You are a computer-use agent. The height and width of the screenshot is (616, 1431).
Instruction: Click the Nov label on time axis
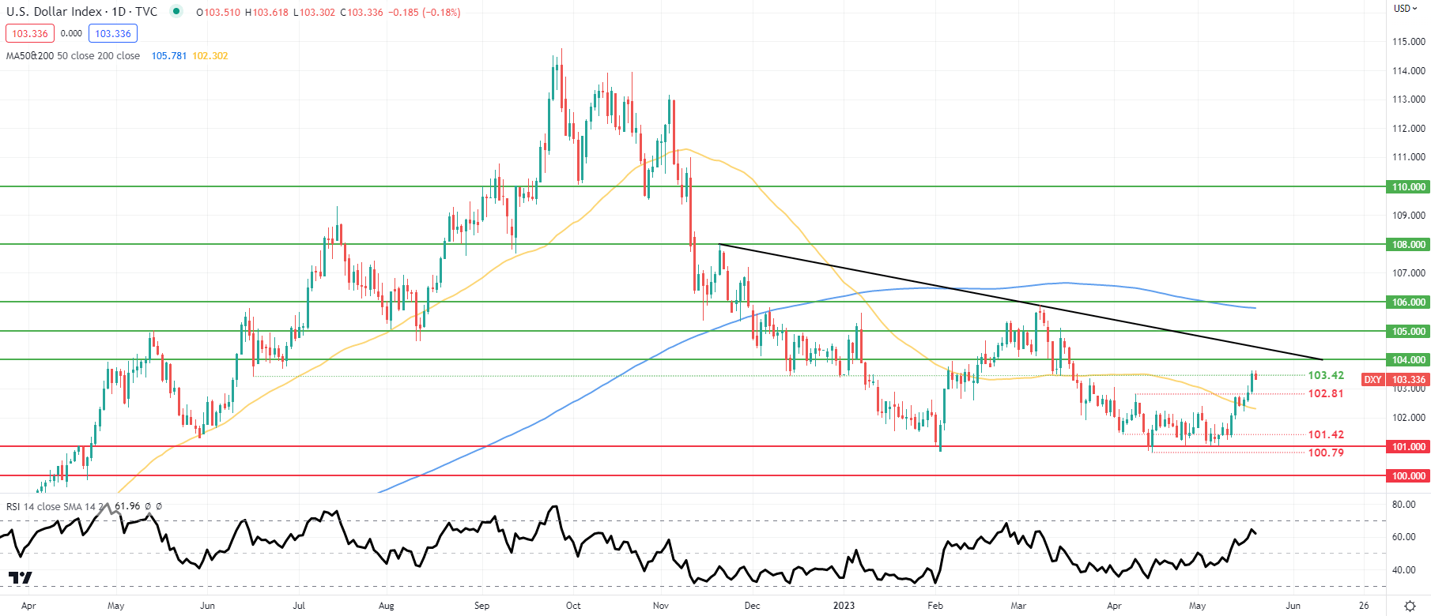(661, 606)
